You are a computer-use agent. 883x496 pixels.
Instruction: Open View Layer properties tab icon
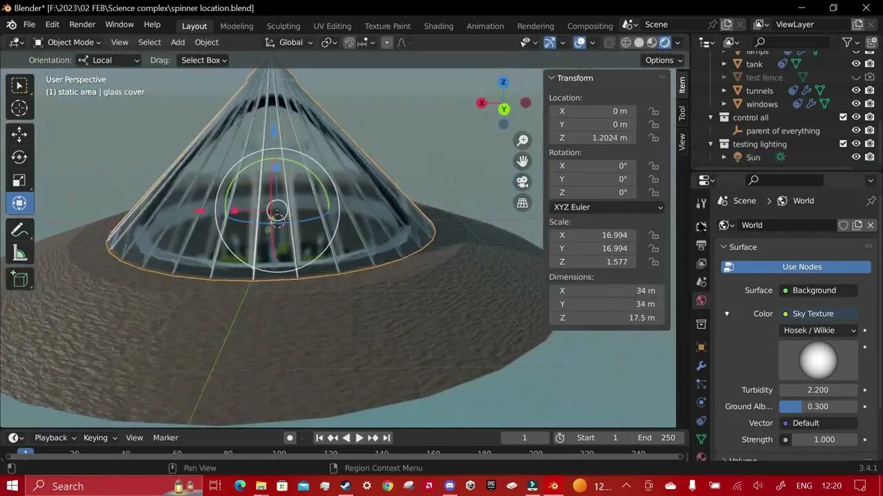(701, 263)
